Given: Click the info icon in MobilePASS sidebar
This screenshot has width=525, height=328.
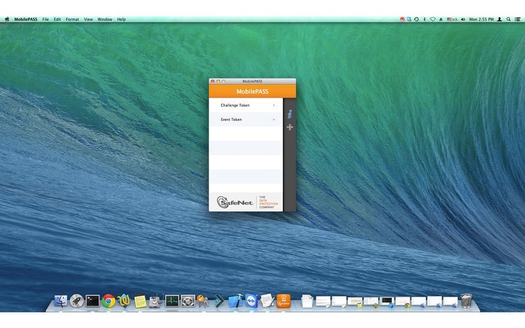Looking at the screenshot, I should point(289,114).
